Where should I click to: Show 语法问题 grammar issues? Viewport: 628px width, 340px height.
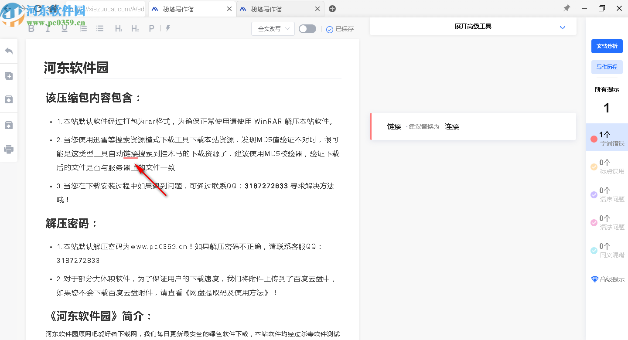608,222
